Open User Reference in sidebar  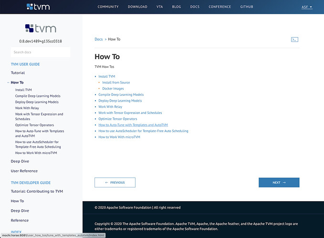click(x=24, y=171)
